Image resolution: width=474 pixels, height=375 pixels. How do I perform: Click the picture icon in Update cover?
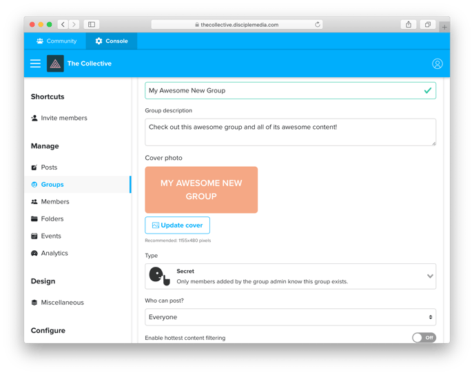(156, 225)
